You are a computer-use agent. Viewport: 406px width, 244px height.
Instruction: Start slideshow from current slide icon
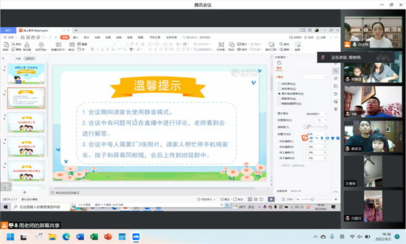click(41, 46)
